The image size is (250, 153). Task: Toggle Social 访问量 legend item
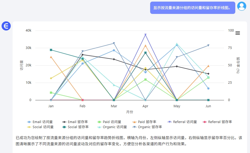pos(40,127)
